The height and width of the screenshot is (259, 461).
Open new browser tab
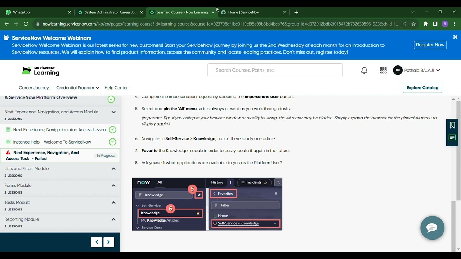pyautogui.click(x=296, y=12)
